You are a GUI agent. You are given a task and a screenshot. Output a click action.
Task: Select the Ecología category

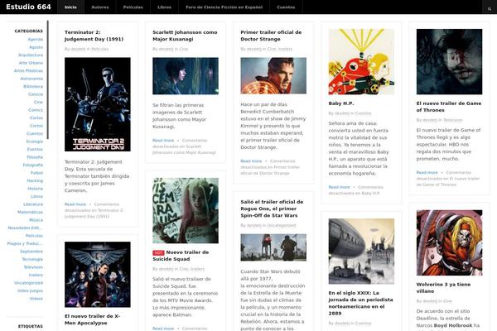click(35, 142)
